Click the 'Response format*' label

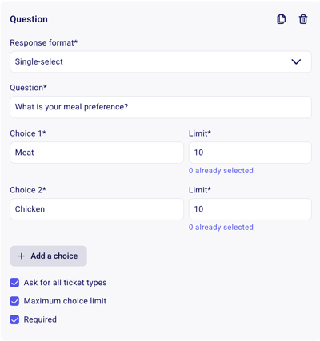pyautogui.click(x=44, y=42)
